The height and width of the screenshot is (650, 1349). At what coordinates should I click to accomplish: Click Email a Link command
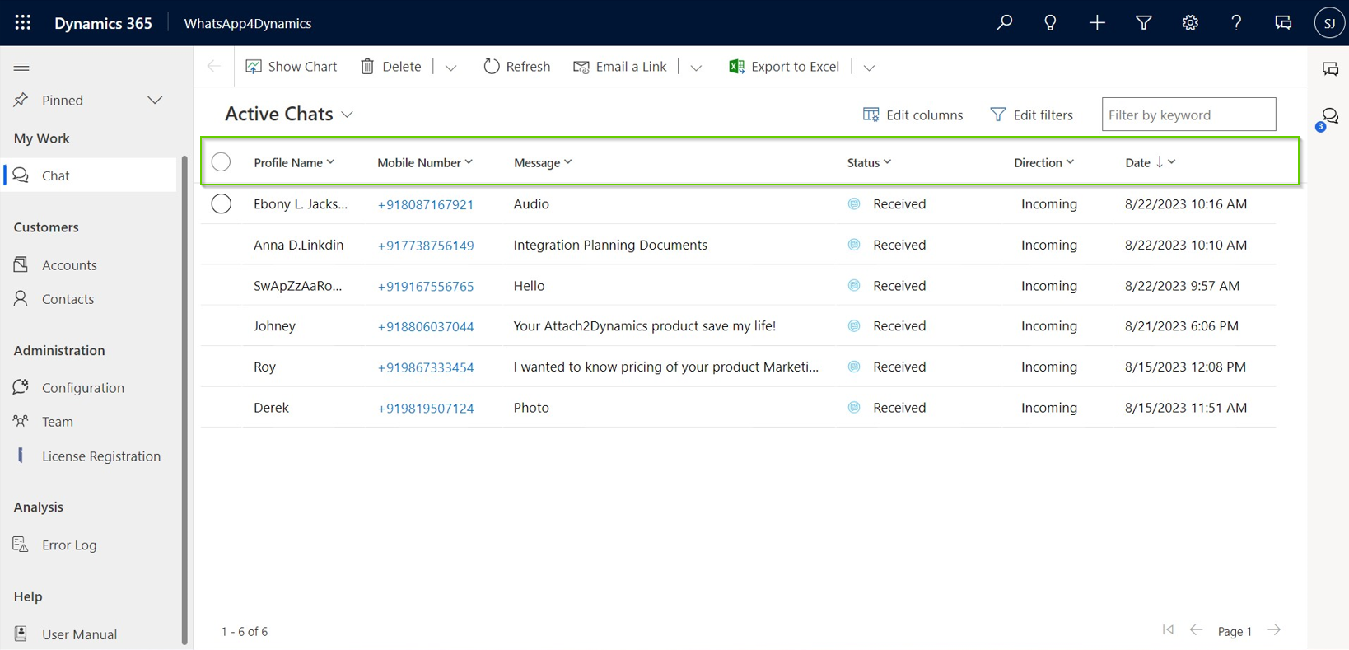620,66
